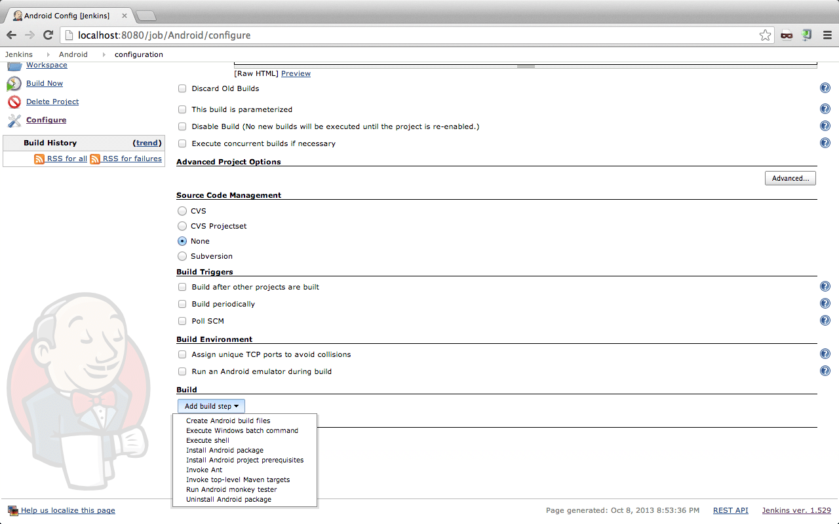Expand the Android breadcrumb arrow

point(103,55)
